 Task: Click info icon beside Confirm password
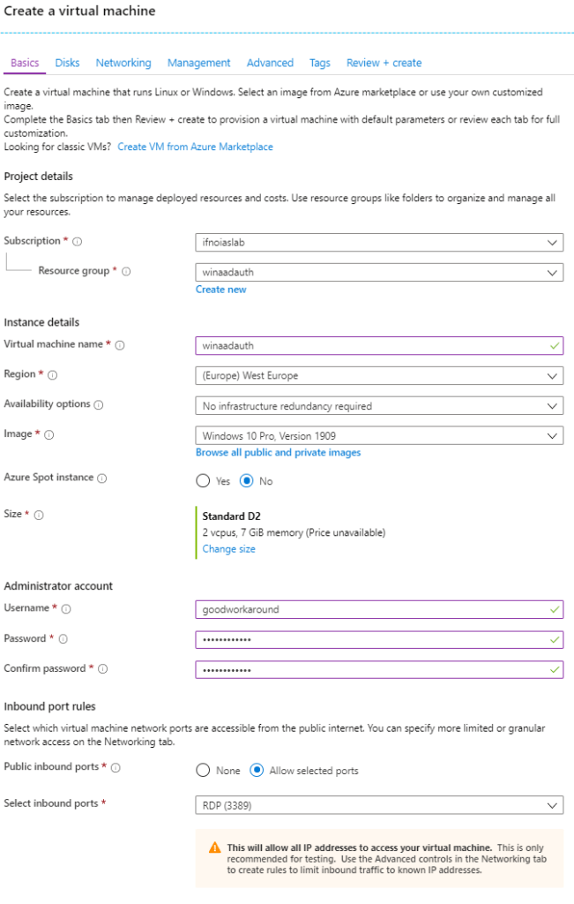point(102,669)
